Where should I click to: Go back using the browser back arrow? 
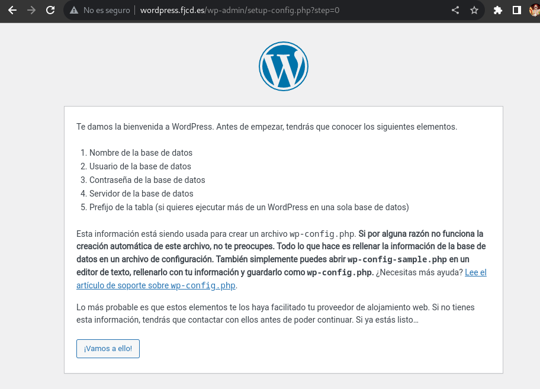pos(12,10)
